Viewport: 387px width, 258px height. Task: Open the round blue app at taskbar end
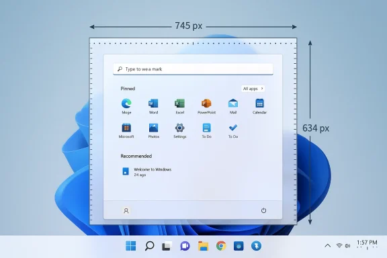[256, 246]
